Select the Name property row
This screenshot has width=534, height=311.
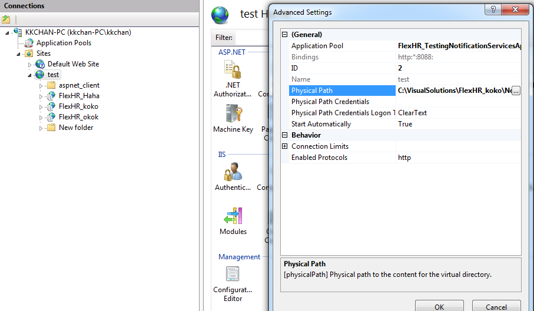(404, 79)
